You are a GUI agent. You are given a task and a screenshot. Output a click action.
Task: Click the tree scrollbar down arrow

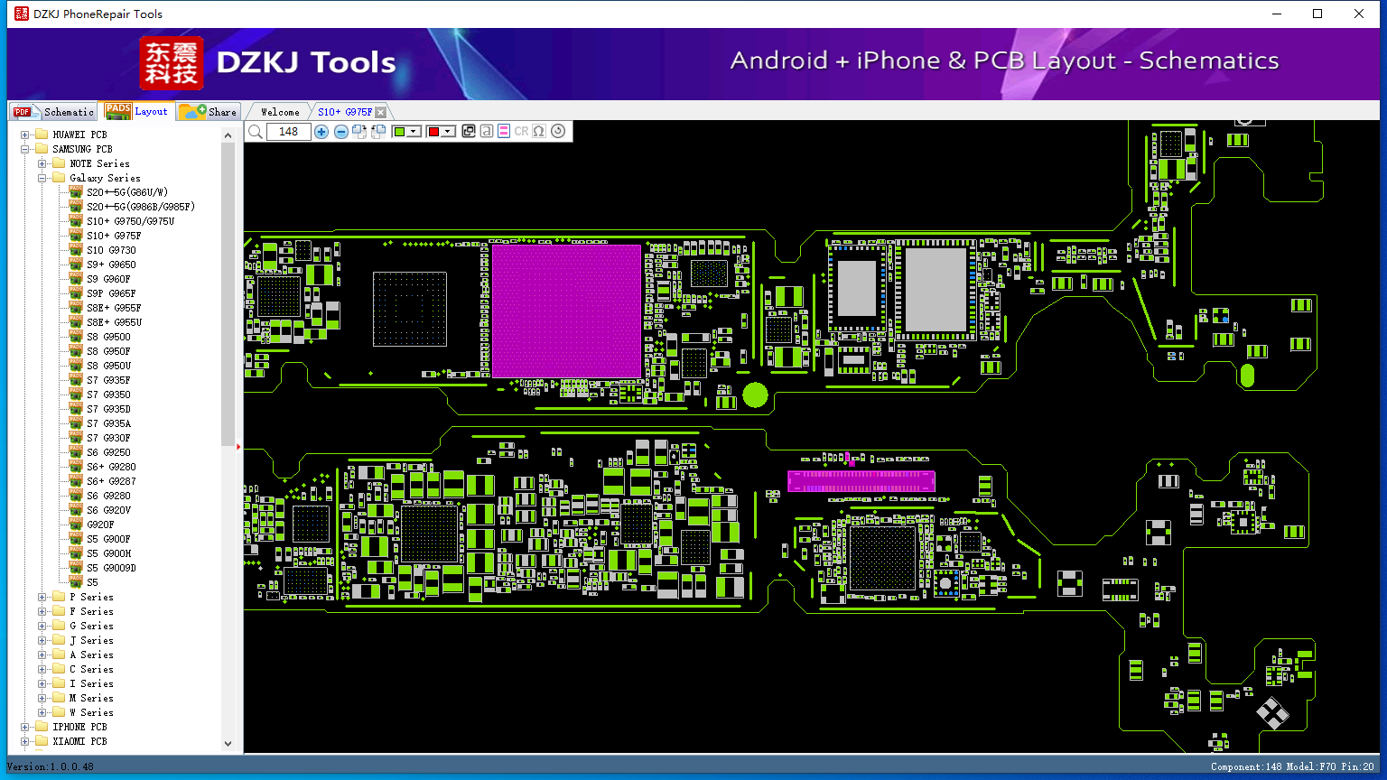coord(228,744)
